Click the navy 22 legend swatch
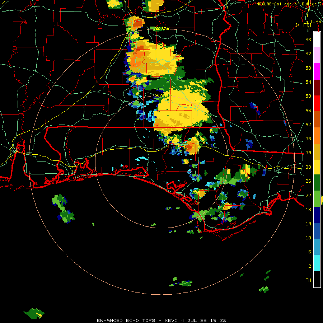The image size is (323, 323). (x=317, y=215)
